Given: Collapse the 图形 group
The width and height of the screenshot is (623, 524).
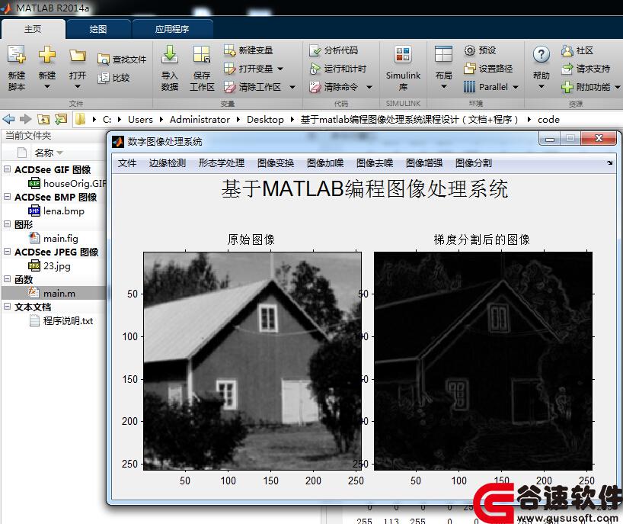Looking at the screenshot, I should pyautogui.click(x=7, y=223).
